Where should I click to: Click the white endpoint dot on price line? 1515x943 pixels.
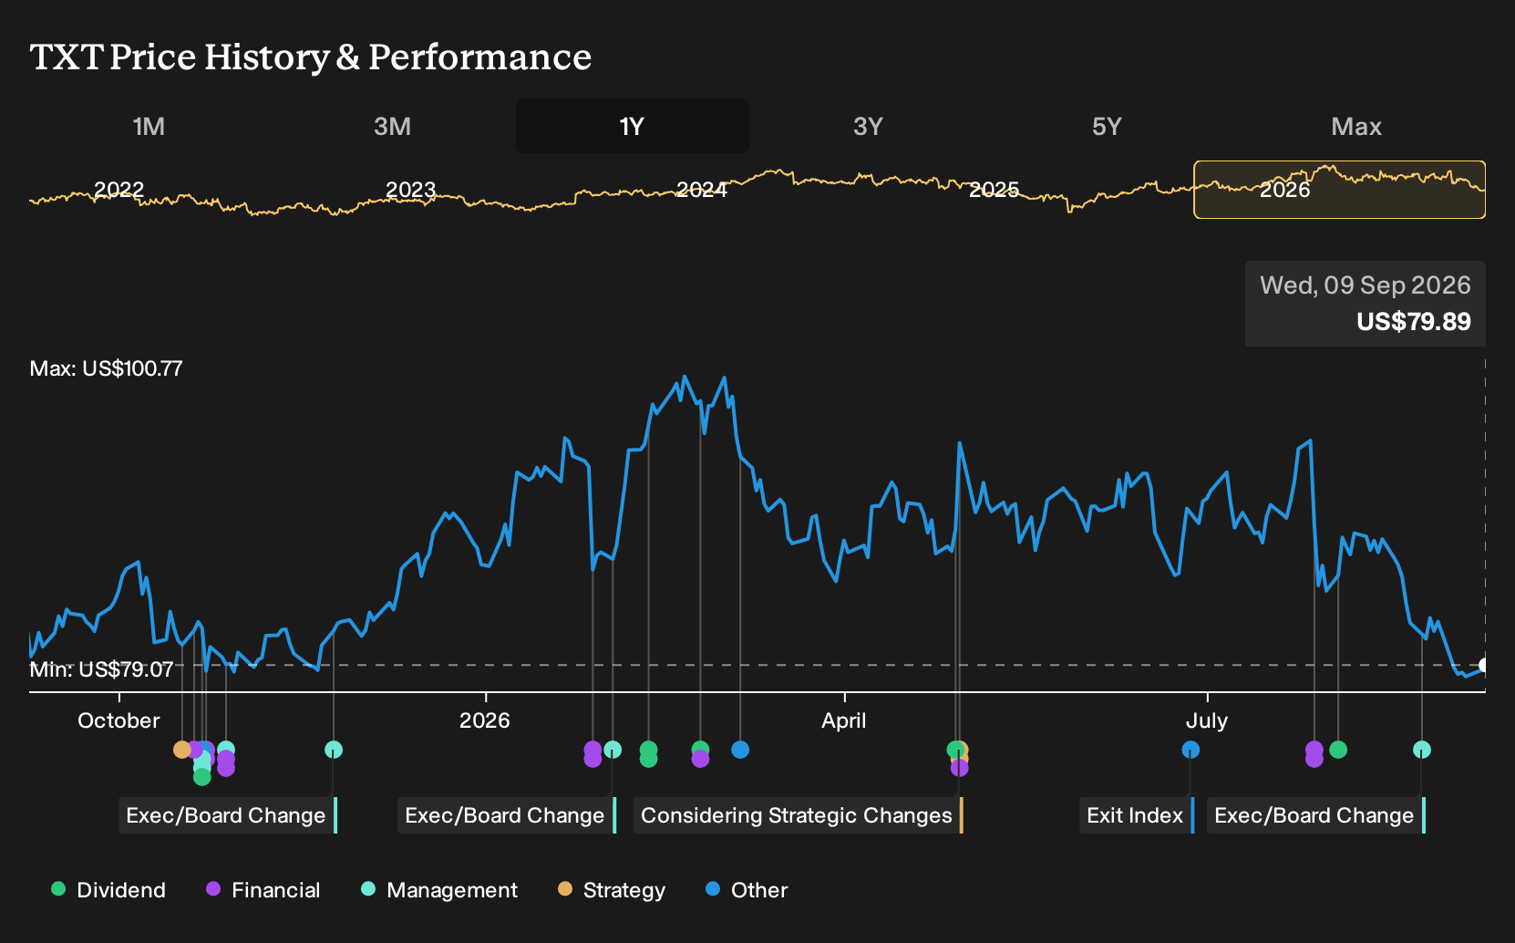pyautogui.click(x=1484, y=665)
